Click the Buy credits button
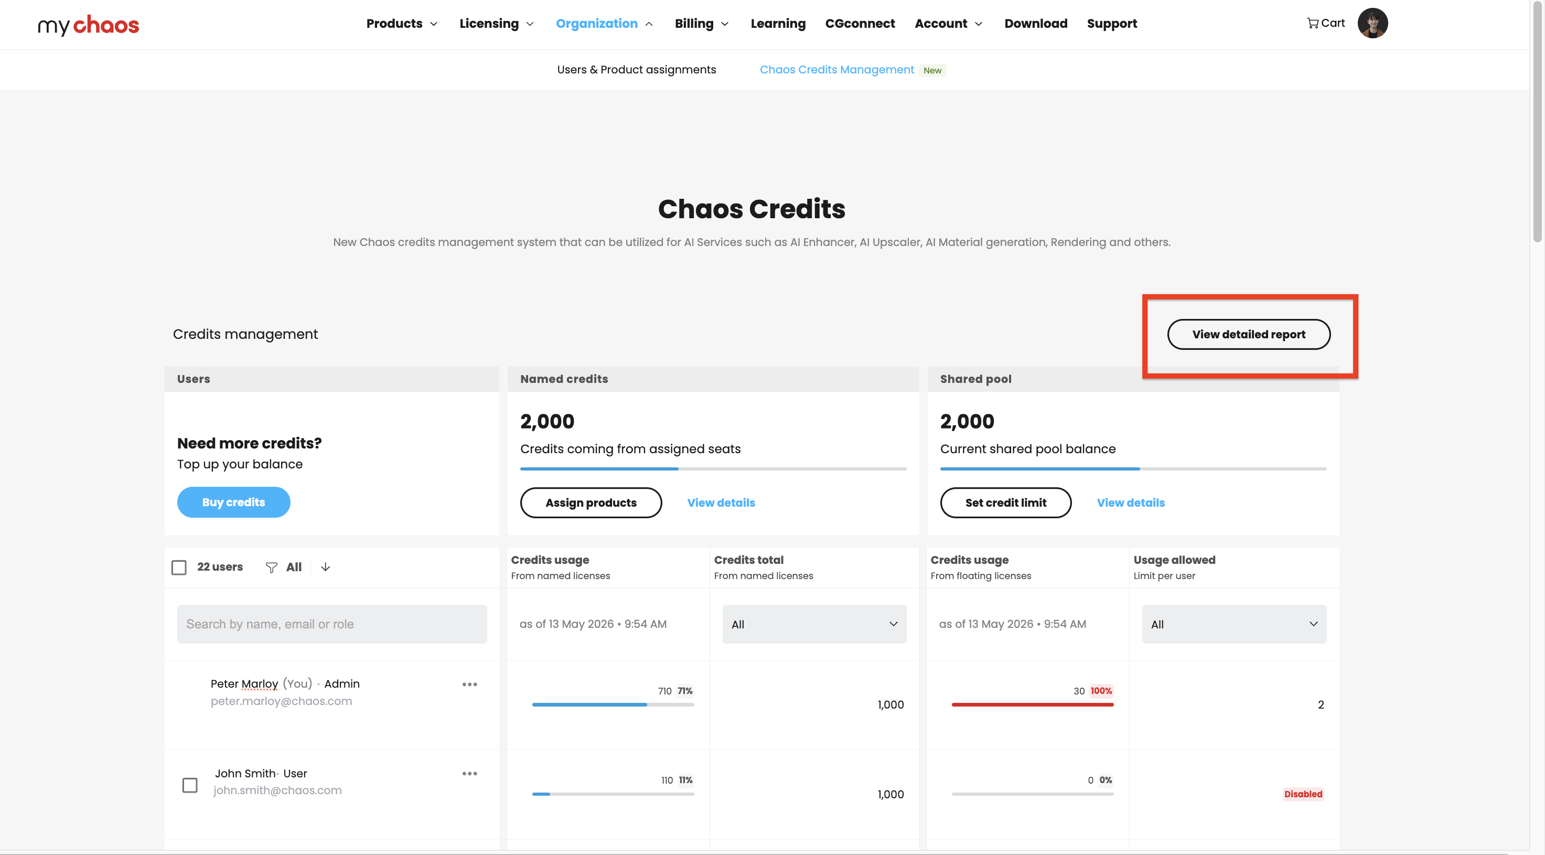This screenshot has height=855, width=1545. click(x=233, y=502)
